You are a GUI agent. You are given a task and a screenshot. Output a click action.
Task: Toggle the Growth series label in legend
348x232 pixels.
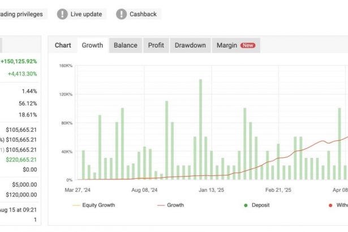tap(175, 205)
